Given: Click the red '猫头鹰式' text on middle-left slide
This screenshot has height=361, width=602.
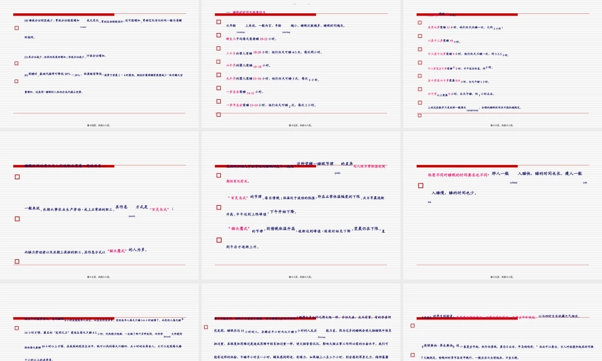Looking at the screenshot, I should (x=116, y=250).
